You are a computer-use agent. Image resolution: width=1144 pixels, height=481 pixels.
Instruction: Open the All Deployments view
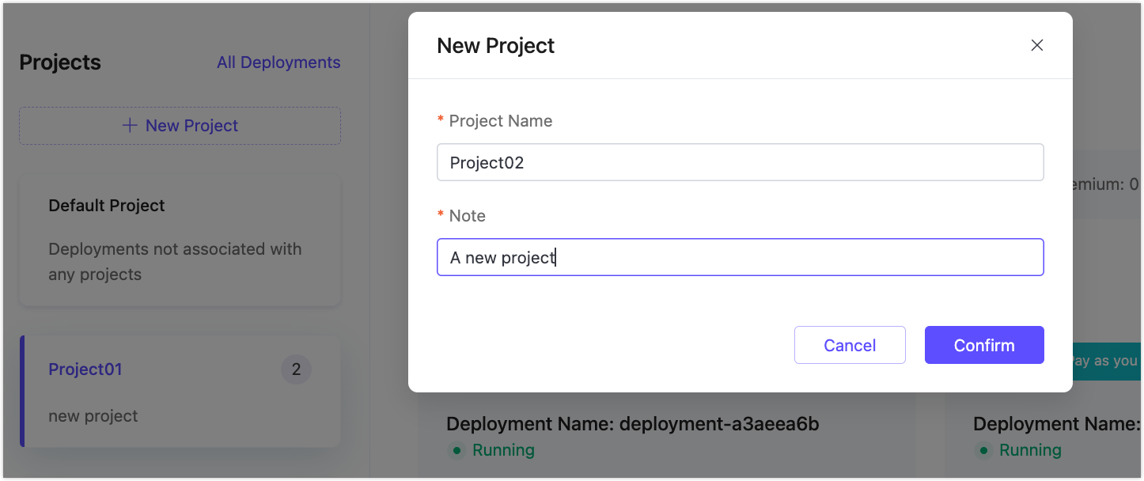278,62
